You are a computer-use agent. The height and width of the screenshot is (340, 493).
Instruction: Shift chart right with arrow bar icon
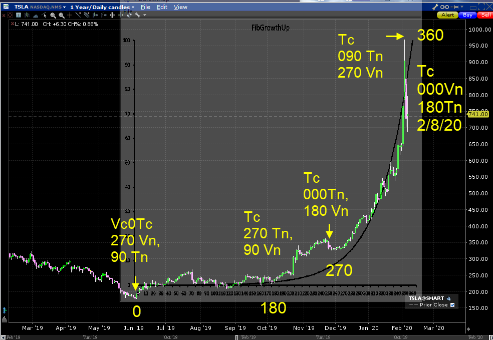(95, 15)
